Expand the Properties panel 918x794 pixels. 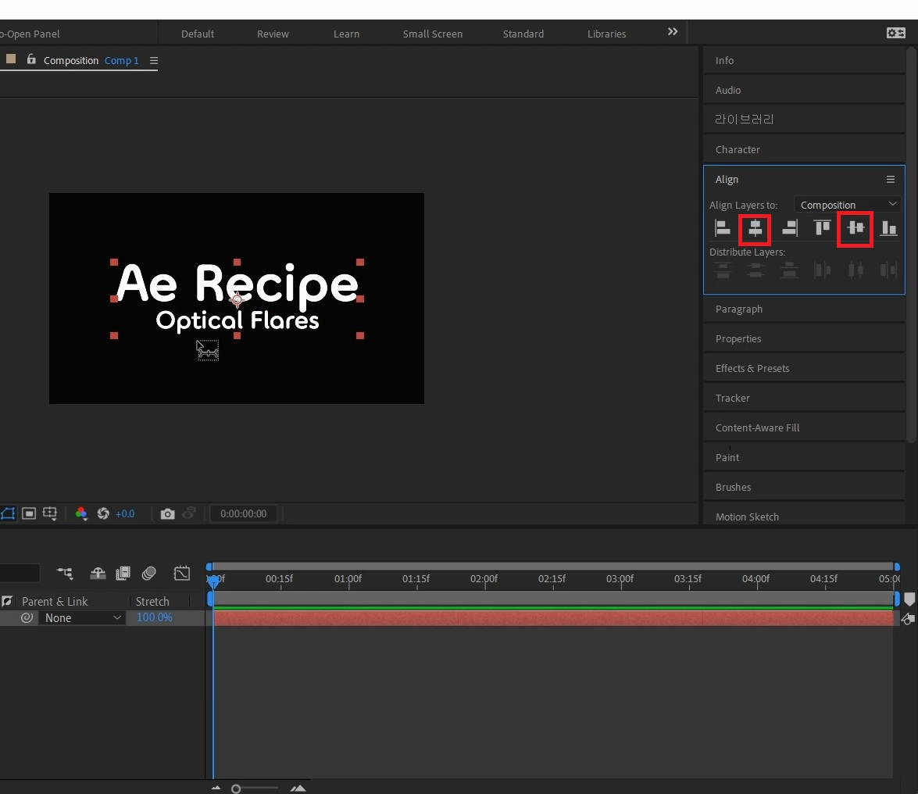[804, 338]
